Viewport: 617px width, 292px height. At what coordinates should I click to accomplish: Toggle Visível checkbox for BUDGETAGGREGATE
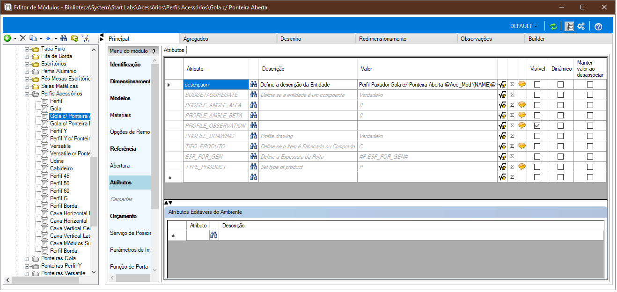[x=537, y=95]
